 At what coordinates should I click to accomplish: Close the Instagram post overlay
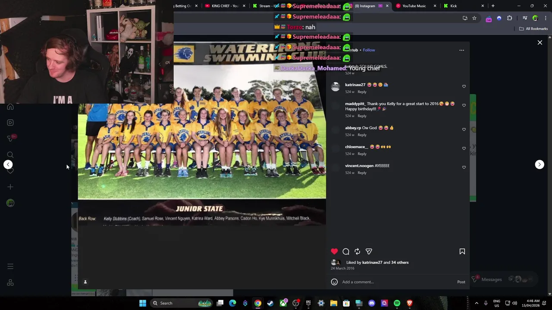point(539,43)
